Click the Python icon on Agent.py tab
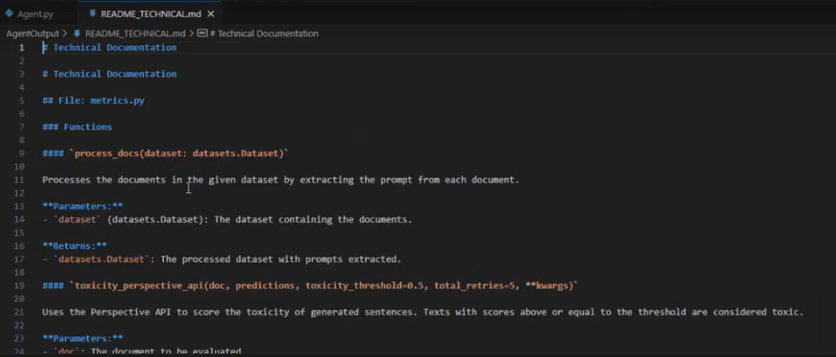836x357 pixels. (9, 13)
